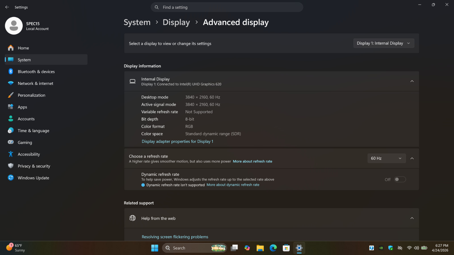
Task: Toggle Dynamic refresh rate switch
Action: click(400, 179)
